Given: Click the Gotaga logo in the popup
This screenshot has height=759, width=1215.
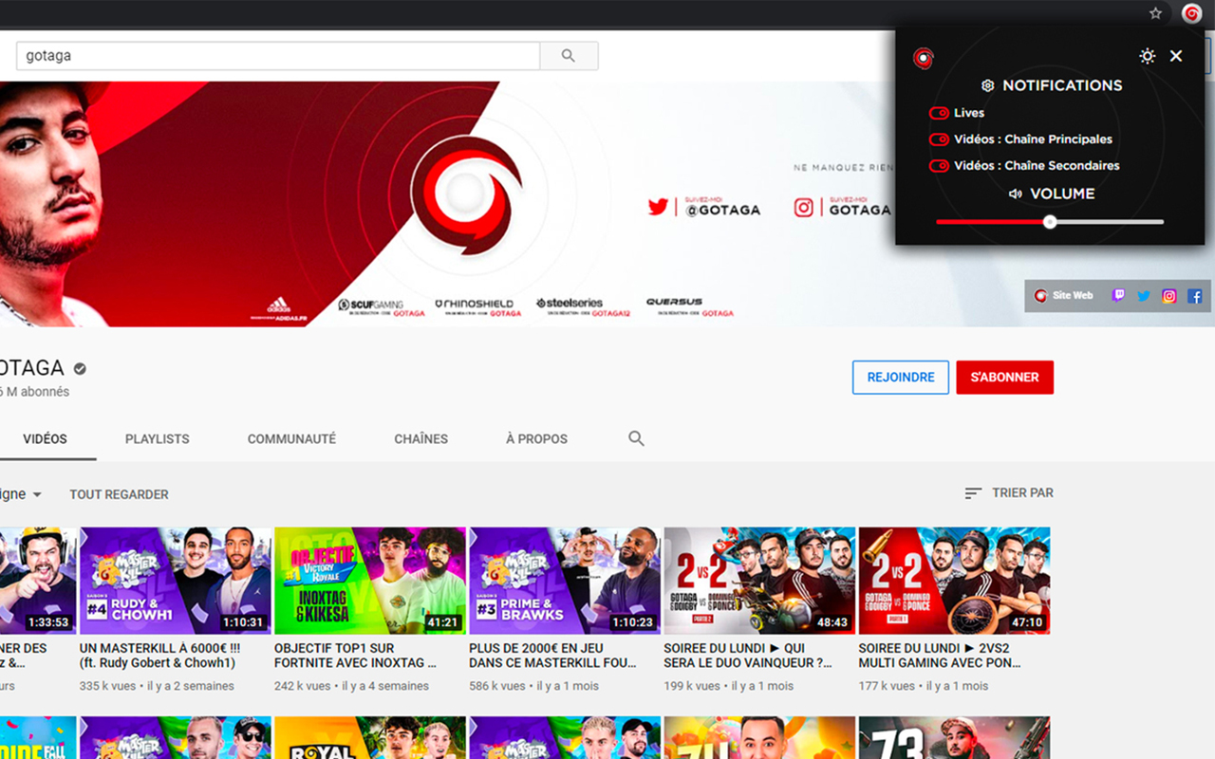Looking at the screenshot, I should pyautogui.click(x=922, y=58).
